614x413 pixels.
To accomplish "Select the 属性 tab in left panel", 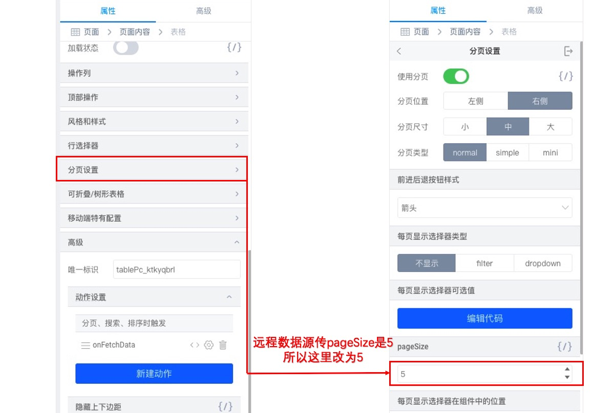I will tap(108, 11).
